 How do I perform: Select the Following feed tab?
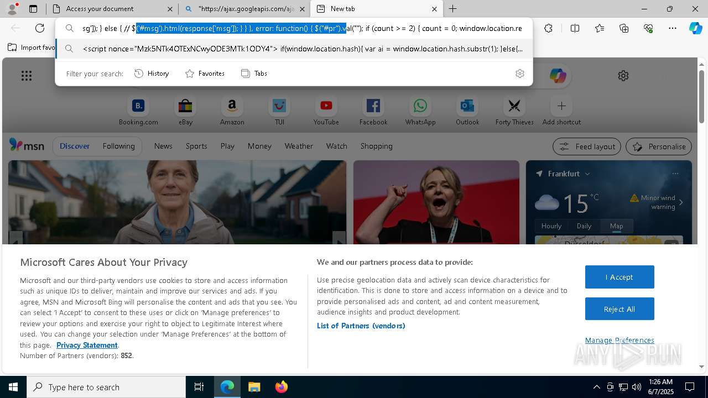(118, 146)
